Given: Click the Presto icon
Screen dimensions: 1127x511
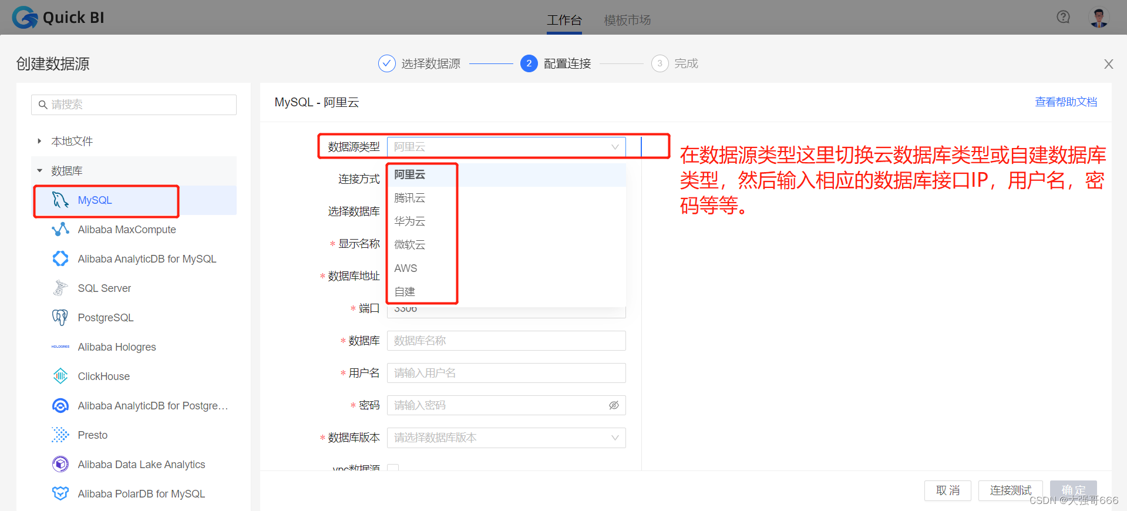Looking at the screenshot, I should tap(60, 435).
